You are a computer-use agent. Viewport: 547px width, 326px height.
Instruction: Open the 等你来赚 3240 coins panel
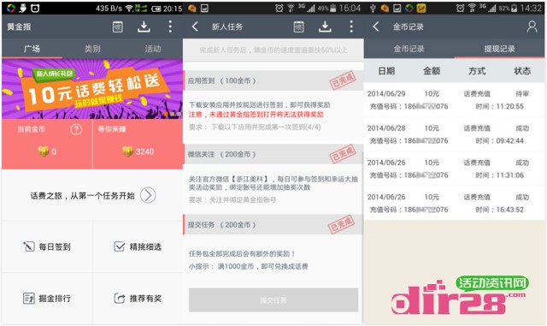click(138, 144)
